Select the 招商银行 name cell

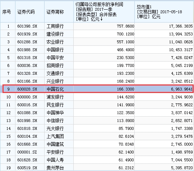55,65
